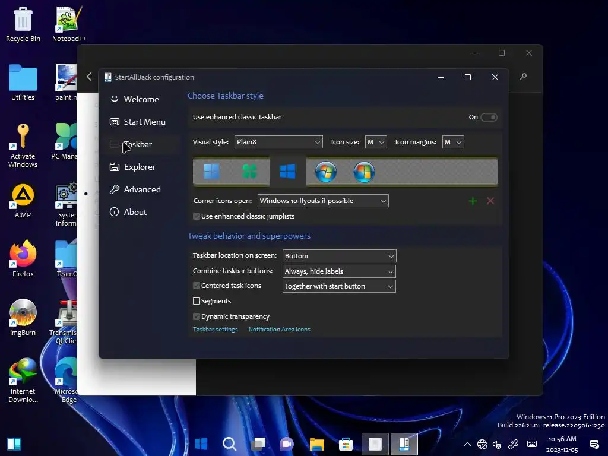
Task: Open the Combine taskbar buttons dropdown
Action: pyautogui.click(x=339, y=271)
